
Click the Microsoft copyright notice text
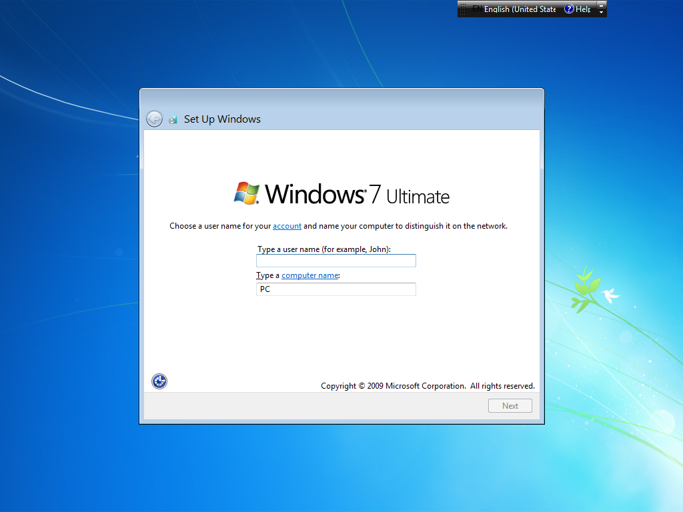[x=428, y=386]
